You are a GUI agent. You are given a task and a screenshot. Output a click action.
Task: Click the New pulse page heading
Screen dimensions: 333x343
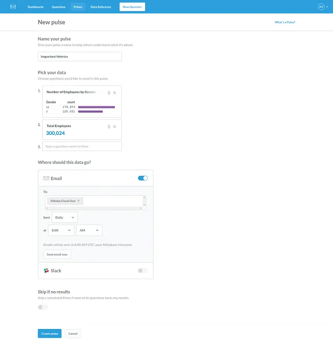click(52, 22)
